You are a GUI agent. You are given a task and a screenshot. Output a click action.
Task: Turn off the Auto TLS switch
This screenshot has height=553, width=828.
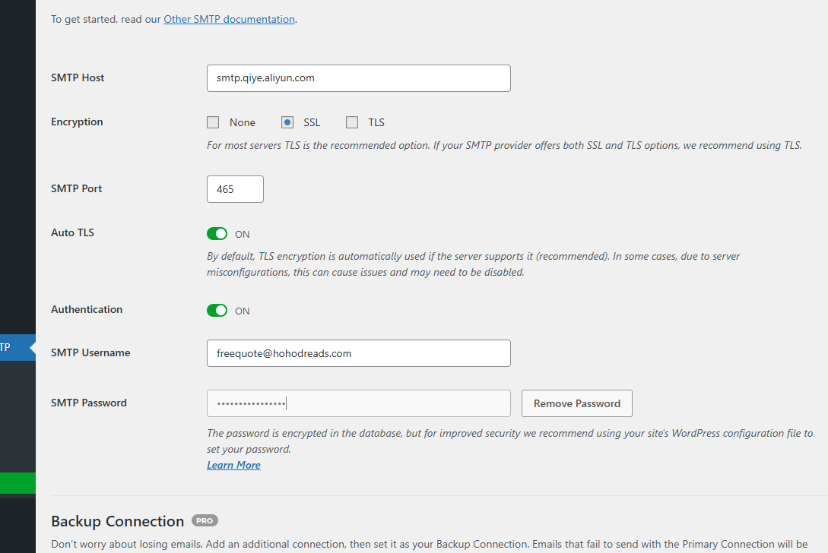(x=217, y=234)
